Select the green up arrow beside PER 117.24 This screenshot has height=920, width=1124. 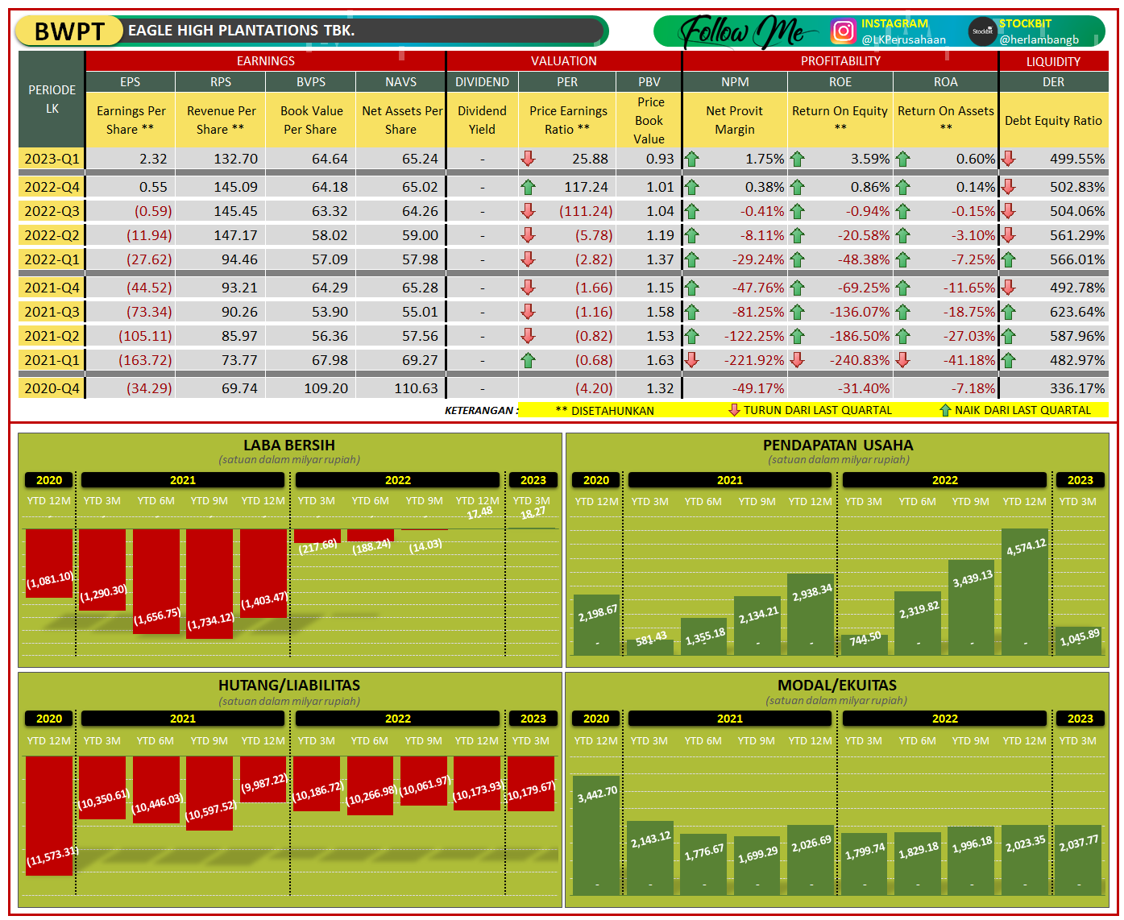pyautogui.click(x=529, y=187)
